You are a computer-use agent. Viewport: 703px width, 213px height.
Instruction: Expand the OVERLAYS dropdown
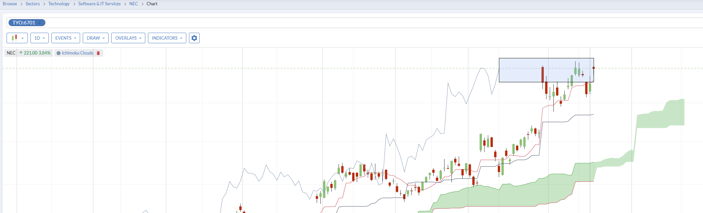coord(128,38)
